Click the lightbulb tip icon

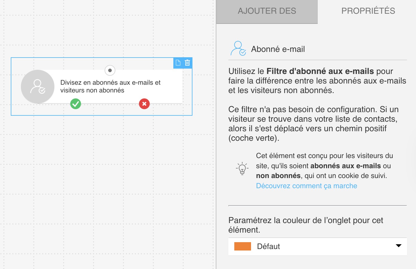pyautogui.click(x=242, y=168)
